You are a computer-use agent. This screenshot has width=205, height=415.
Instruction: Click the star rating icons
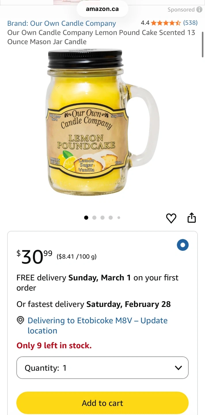(166, 23)
